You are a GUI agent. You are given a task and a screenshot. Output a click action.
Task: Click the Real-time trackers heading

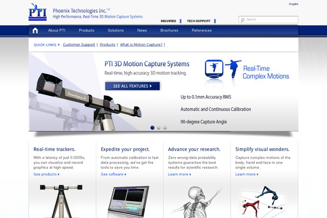point(55,149)
